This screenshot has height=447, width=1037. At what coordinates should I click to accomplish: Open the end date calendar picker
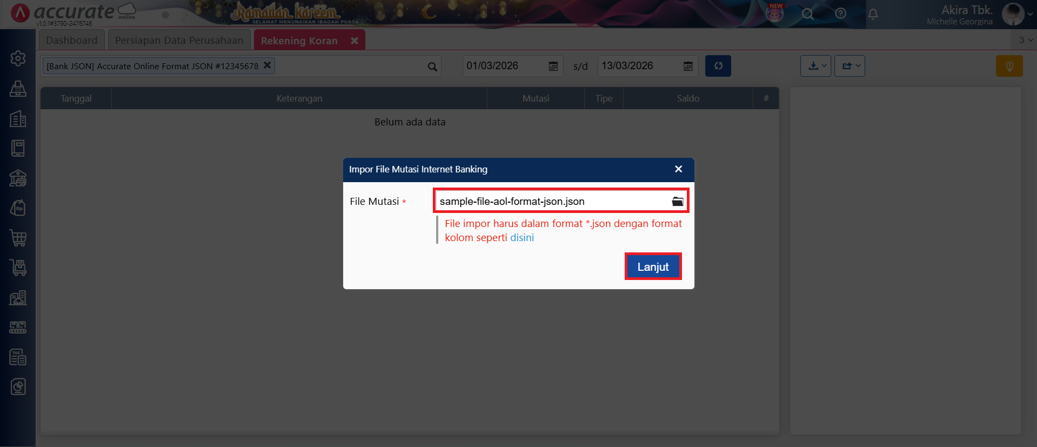tap(688, 66)
